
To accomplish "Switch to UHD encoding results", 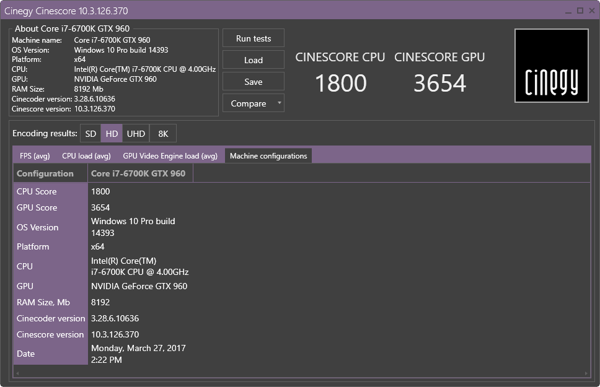I will click(x=136, y=134).
